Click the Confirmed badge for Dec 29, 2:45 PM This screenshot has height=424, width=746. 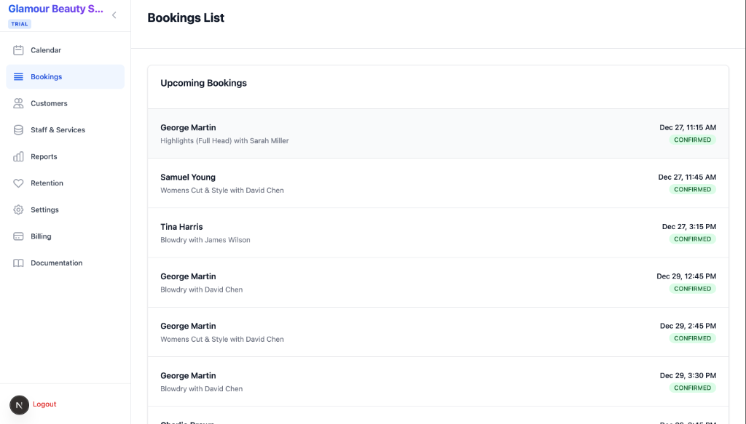pos(692,338)
